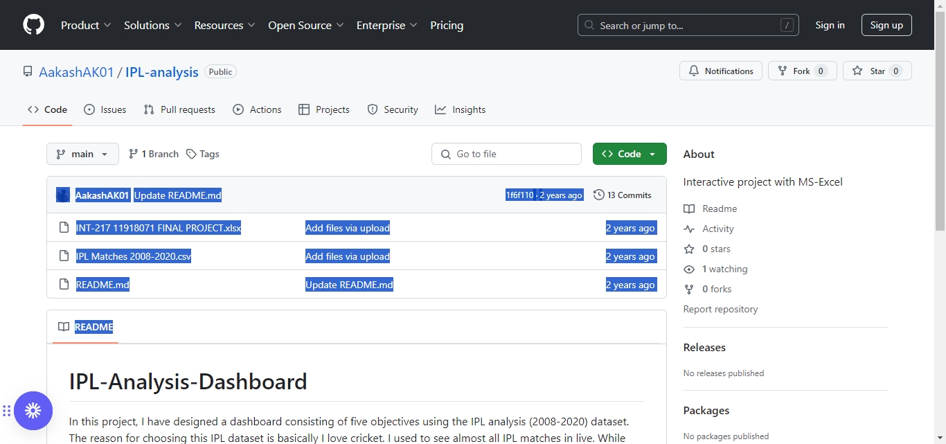Viewport: 946px width, 444px height.
Task: Expand the Resources menu
Action: tap(224, 25)
